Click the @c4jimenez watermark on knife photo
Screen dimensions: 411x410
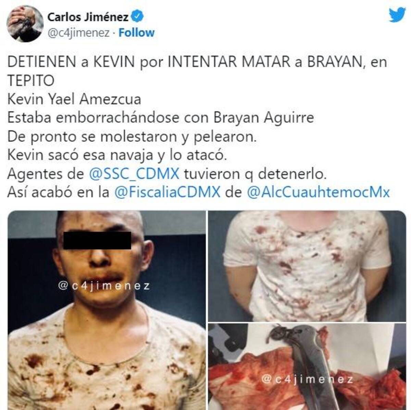[307, 379]
